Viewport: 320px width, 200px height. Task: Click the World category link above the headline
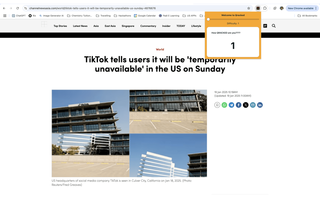point(160,49)
